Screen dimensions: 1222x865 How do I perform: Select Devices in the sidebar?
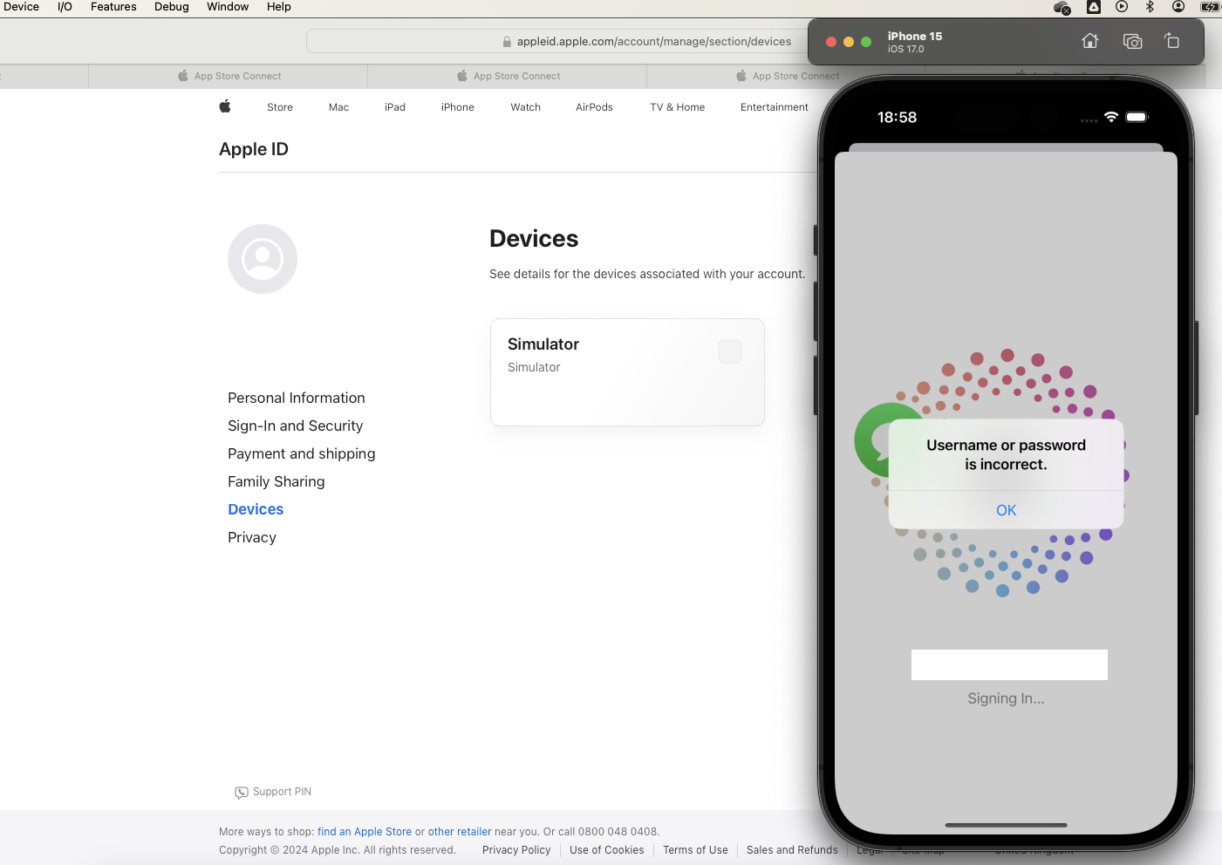pos(256,509)
